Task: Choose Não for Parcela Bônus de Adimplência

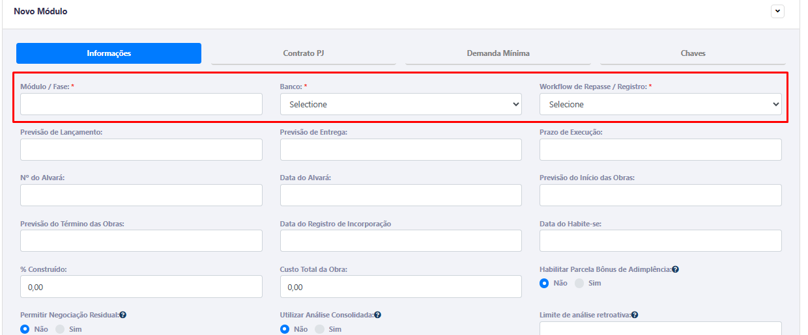Action: [x=545, y=284]
